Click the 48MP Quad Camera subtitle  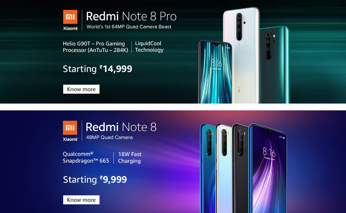[x=109, y=138]
